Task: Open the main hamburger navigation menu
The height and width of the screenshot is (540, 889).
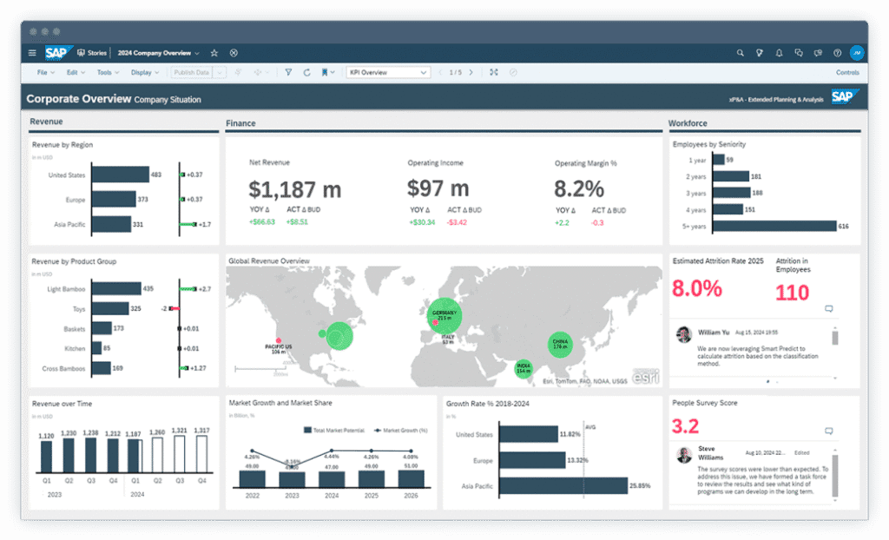Action: click(32, 53)
